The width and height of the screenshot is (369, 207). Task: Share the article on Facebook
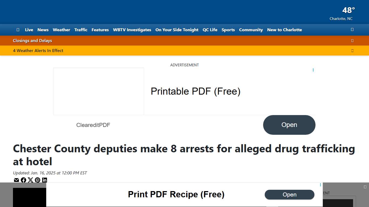point(24,180)
